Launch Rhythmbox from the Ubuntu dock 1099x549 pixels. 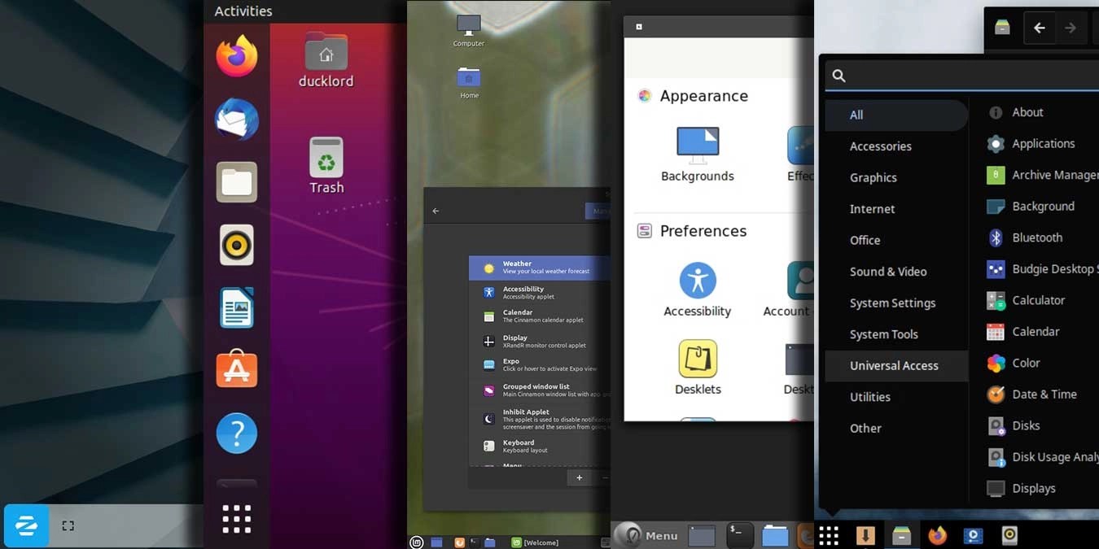tap(237, 245)
